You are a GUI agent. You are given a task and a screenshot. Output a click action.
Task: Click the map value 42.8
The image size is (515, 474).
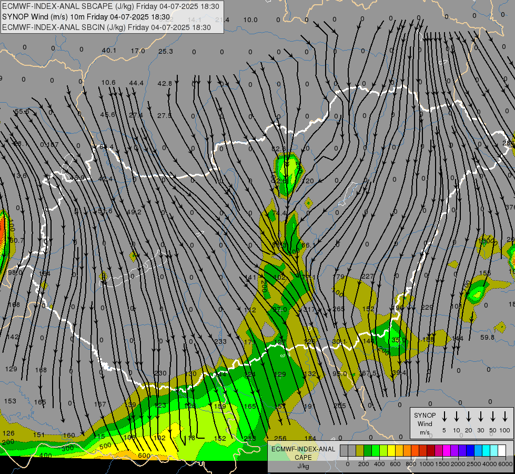click(x=165, y=84)
